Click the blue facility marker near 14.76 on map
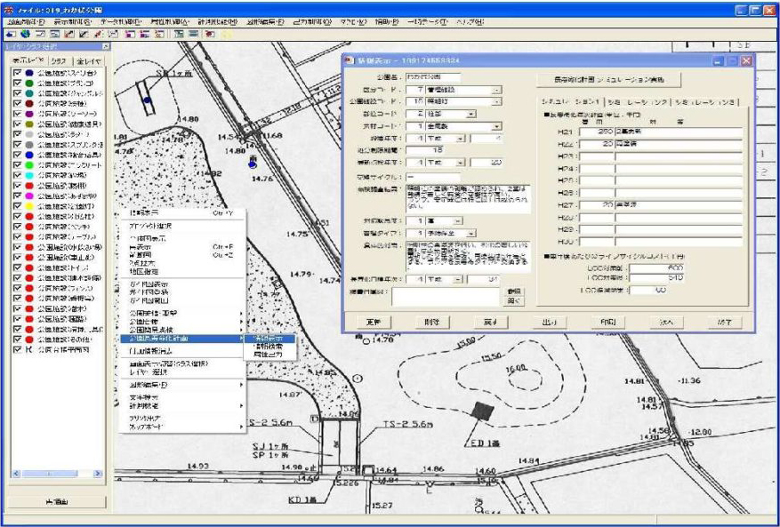780x527 pixels. [253, 164]
